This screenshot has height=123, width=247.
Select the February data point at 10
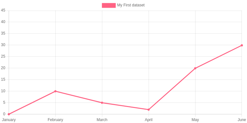click(55, 91)
